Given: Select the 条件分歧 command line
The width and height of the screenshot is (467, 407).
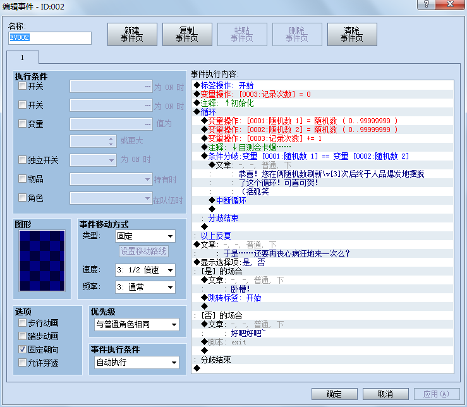Looking at the screenshot, I should pos(323,157).
